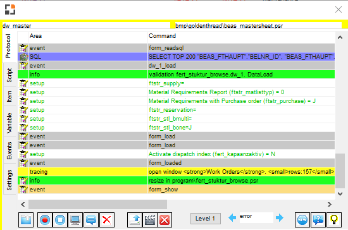The image size is (348, 230).
Task: Start recording with the red record button
Action: (x=45, y=220)
